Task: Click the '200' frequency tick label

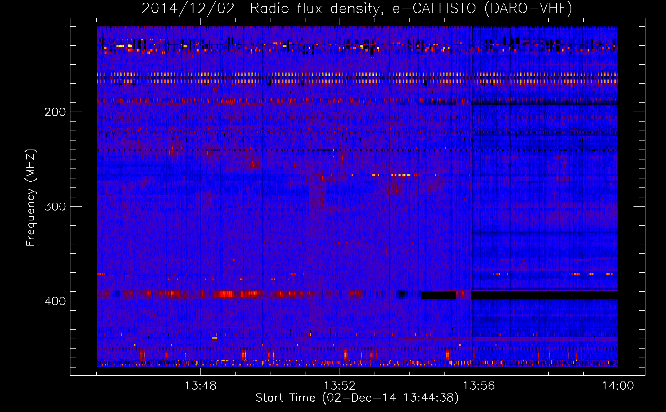Action: [55, 112]
